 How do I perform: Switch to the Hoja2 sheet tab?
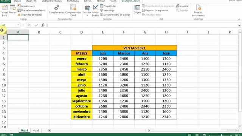36,130
